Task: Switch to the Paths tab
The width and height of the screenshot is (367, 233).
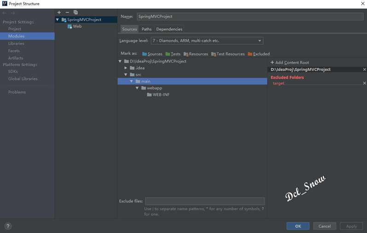Action: 146,29
